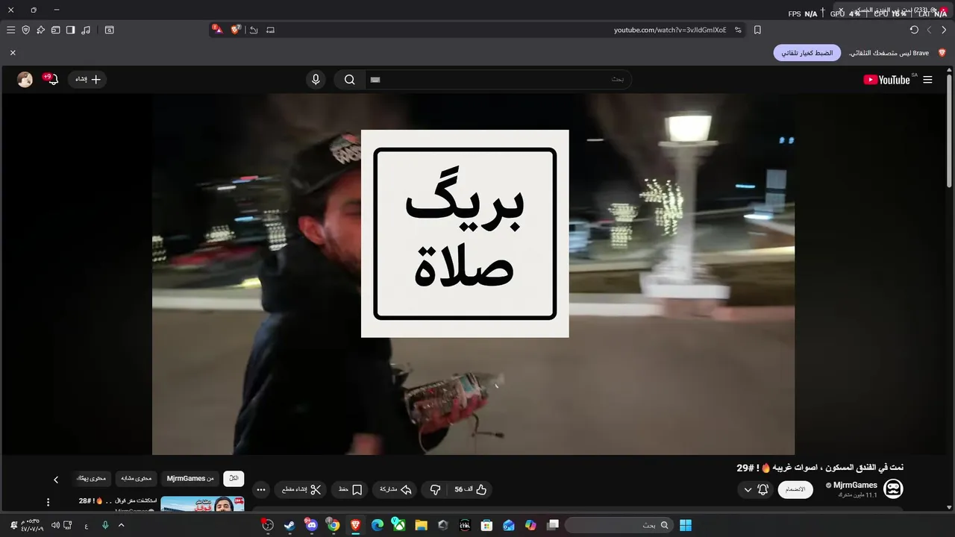Viewport: 955px width, 537px height.
Task: Toggle the browser sidebar panel icon
Action: tap(70, 30)
